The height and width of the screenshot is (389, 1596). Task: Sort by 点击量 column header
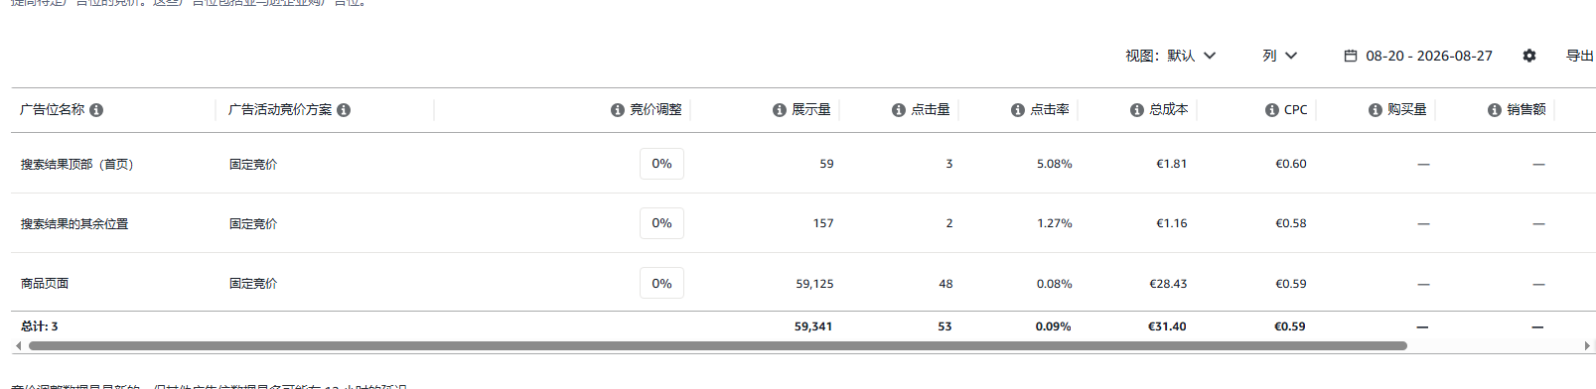931,110
